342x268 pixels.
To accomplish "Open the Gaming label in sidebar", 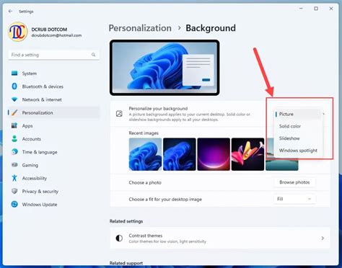I will pyautogui.click(x=30, y=165).
